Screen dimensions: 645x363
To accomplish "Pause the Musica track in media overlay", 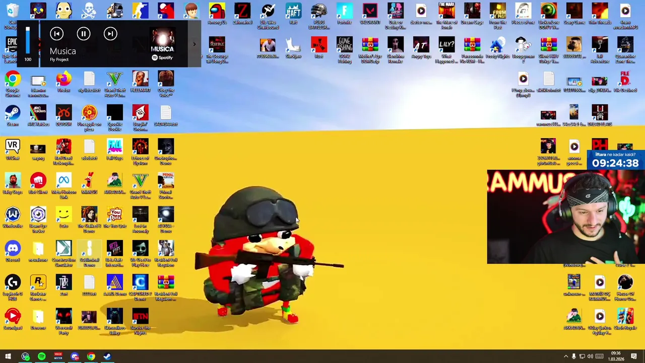I will pyautogui.click(x=84, y=34).
